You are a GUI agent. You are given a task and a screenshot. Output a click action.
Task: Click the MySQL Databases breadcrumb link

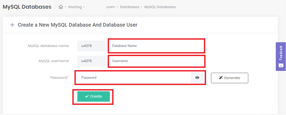coord(160,7)
